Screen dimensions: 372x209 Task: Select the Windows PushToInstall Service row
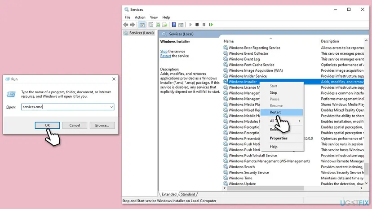pyautogui.click(x=293, y=156)
